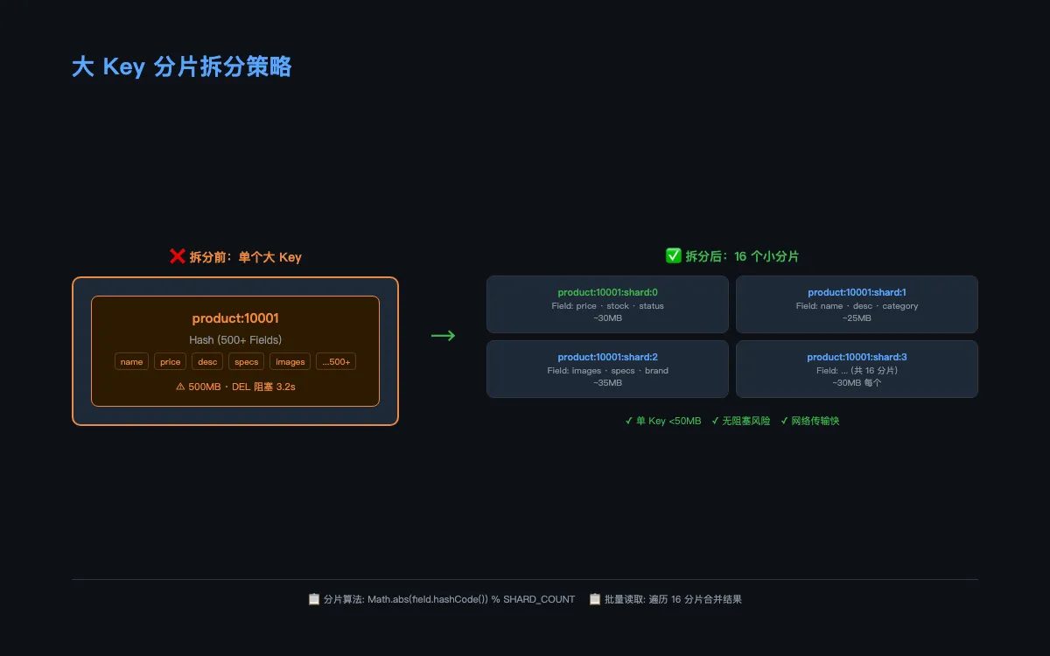Click "批量读取: 遍历 16 分片合并结果" text
The image size is (1050, 656).
coord(673,599)
